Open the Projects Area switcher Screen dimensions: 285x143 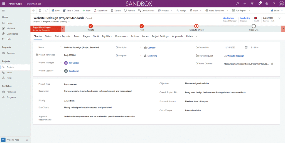coord(15,140)
